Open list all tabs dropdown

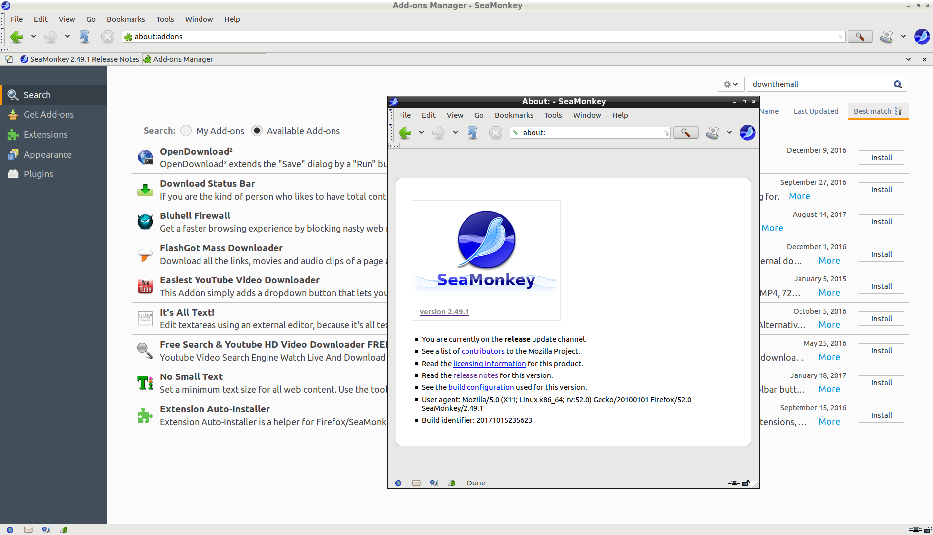point(908,59)
